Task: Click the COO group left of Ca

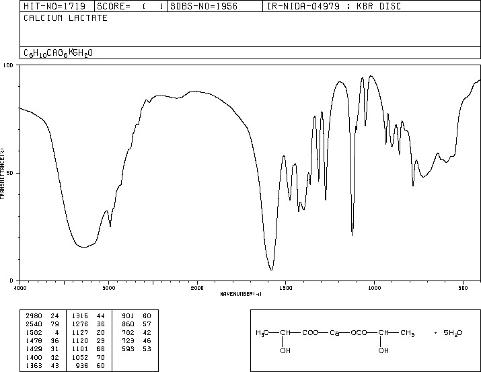Action: (x=310, y=333)
